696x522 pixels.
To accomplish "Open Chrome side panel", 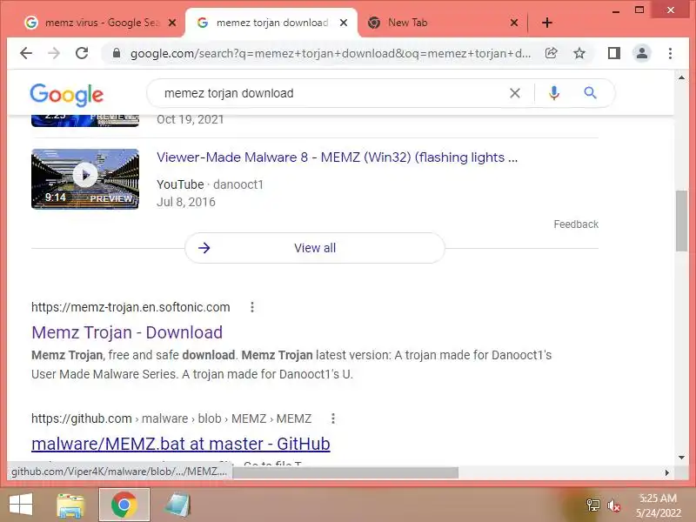I will (x=614, y=53).
